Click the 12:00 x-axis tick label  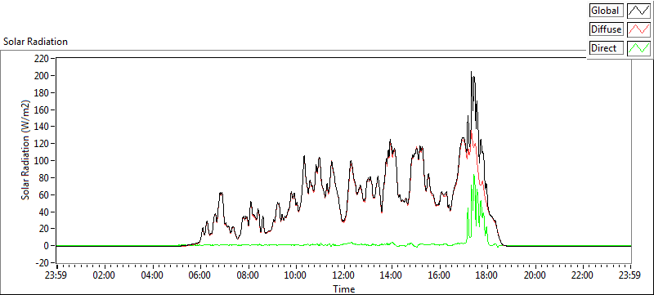point(343,275)
